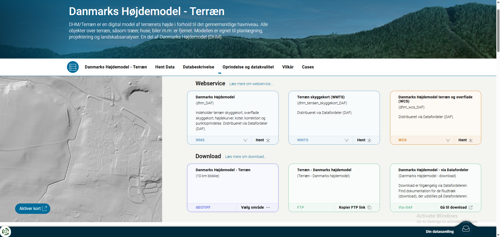Open the Læs mere om download link

coord(246,157)
